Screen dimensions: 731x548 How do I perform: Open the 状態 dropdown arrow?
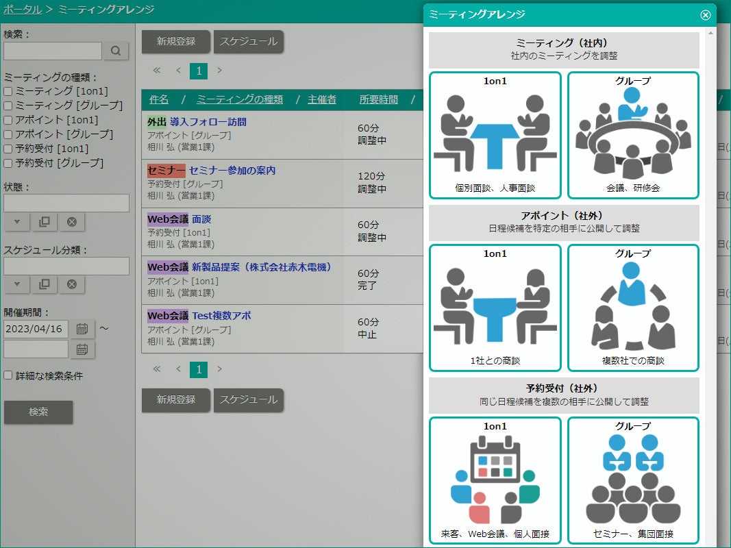16,222
